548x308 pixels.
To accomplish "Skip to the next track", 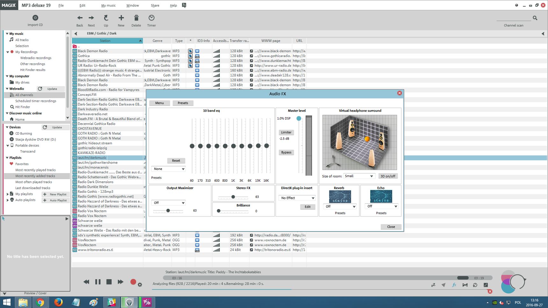I will click(120, 282).
